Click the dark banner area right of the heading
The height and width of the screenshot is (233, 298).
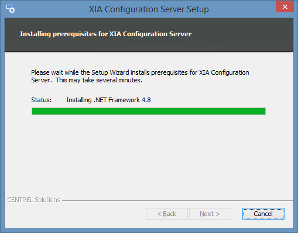pyautogui.click(x=242, y=34)
